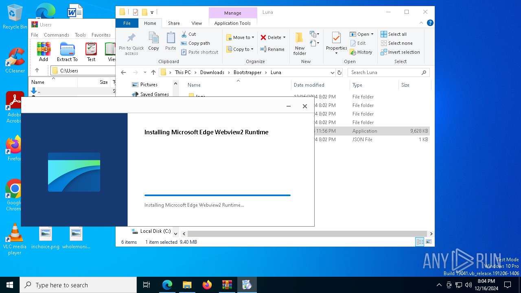The height and width of the screenshot is (293, 521).
Task: Switch to details view toggle
Action: tap(420, 242)
